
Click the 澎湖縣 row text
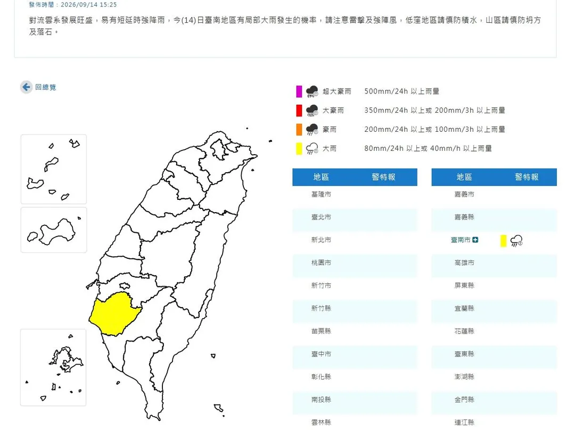coord(464,376)
